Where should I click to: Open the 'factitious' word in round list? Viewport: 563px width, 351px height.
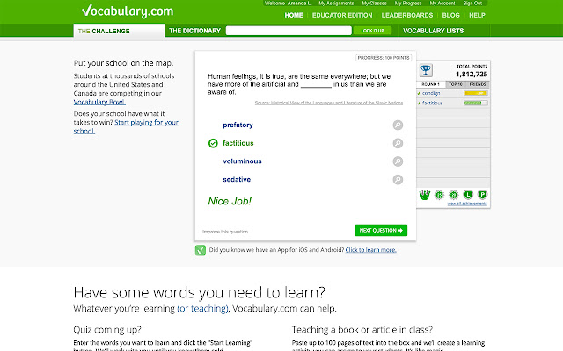[x=432, y=103]
